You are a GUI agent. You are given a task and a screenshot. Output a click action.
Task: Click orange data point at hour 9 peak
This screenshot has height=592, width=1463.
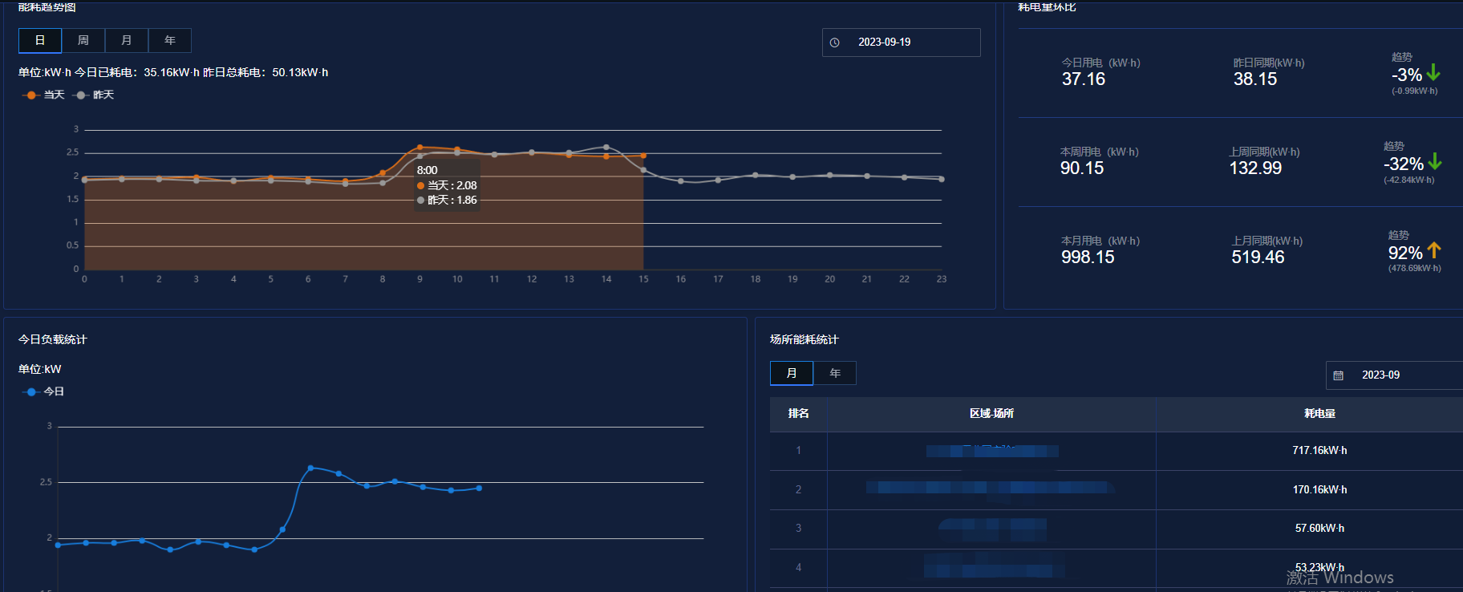419,148
